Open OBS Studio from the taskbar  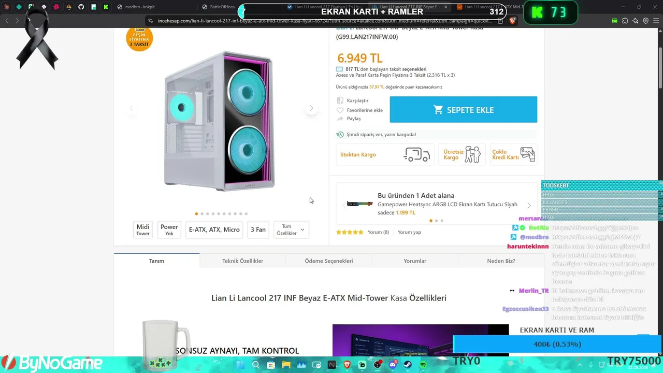pyautogui.click(x=378, y=365)
